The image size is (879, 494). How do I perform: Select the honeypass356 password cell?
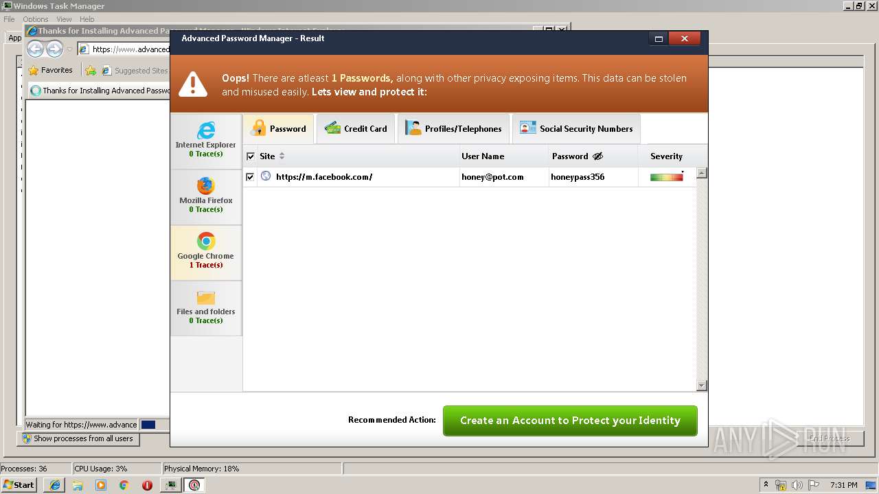(x=578, y=177)
